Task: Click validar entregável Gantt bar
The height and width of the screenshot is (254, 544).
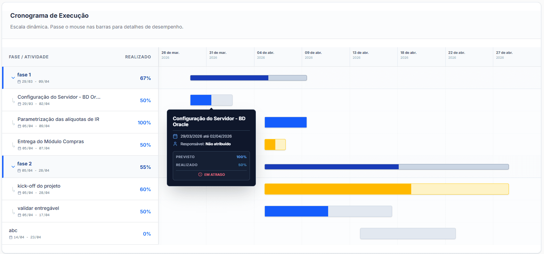Action: tap(328, 211)
